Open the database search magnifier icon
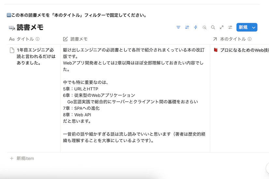269x179 pixels. tap(213, 27)
